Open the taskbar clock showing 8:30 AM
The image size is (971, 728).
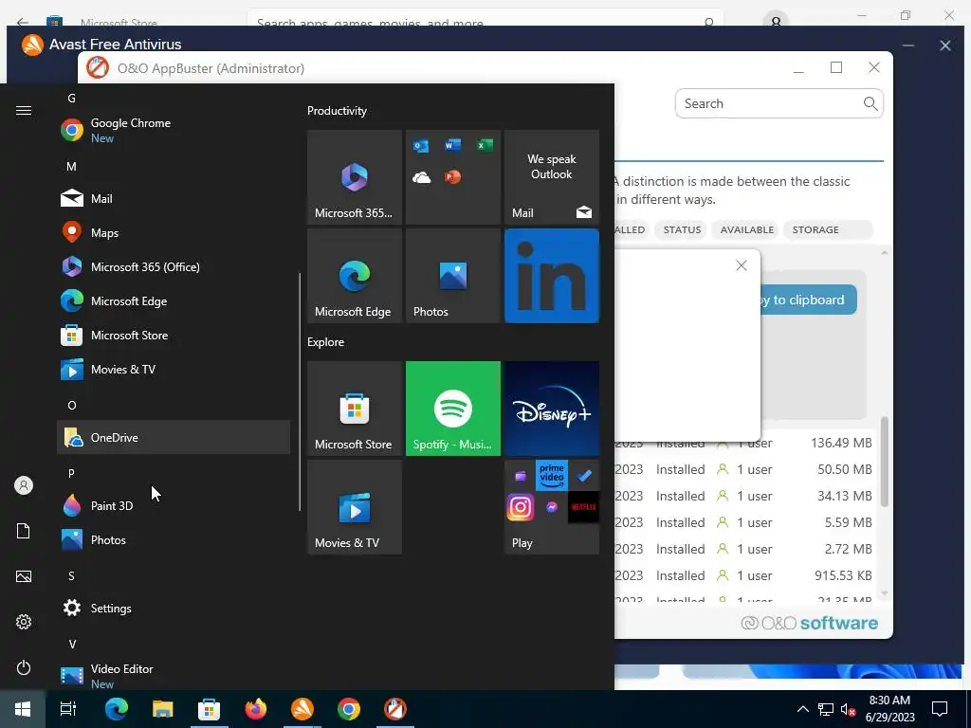[x=889, y=709]
